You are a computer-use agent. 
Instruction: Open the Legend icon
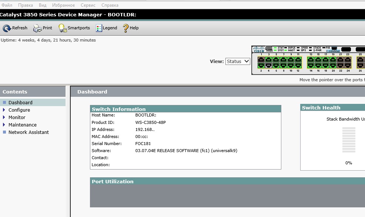99,28
